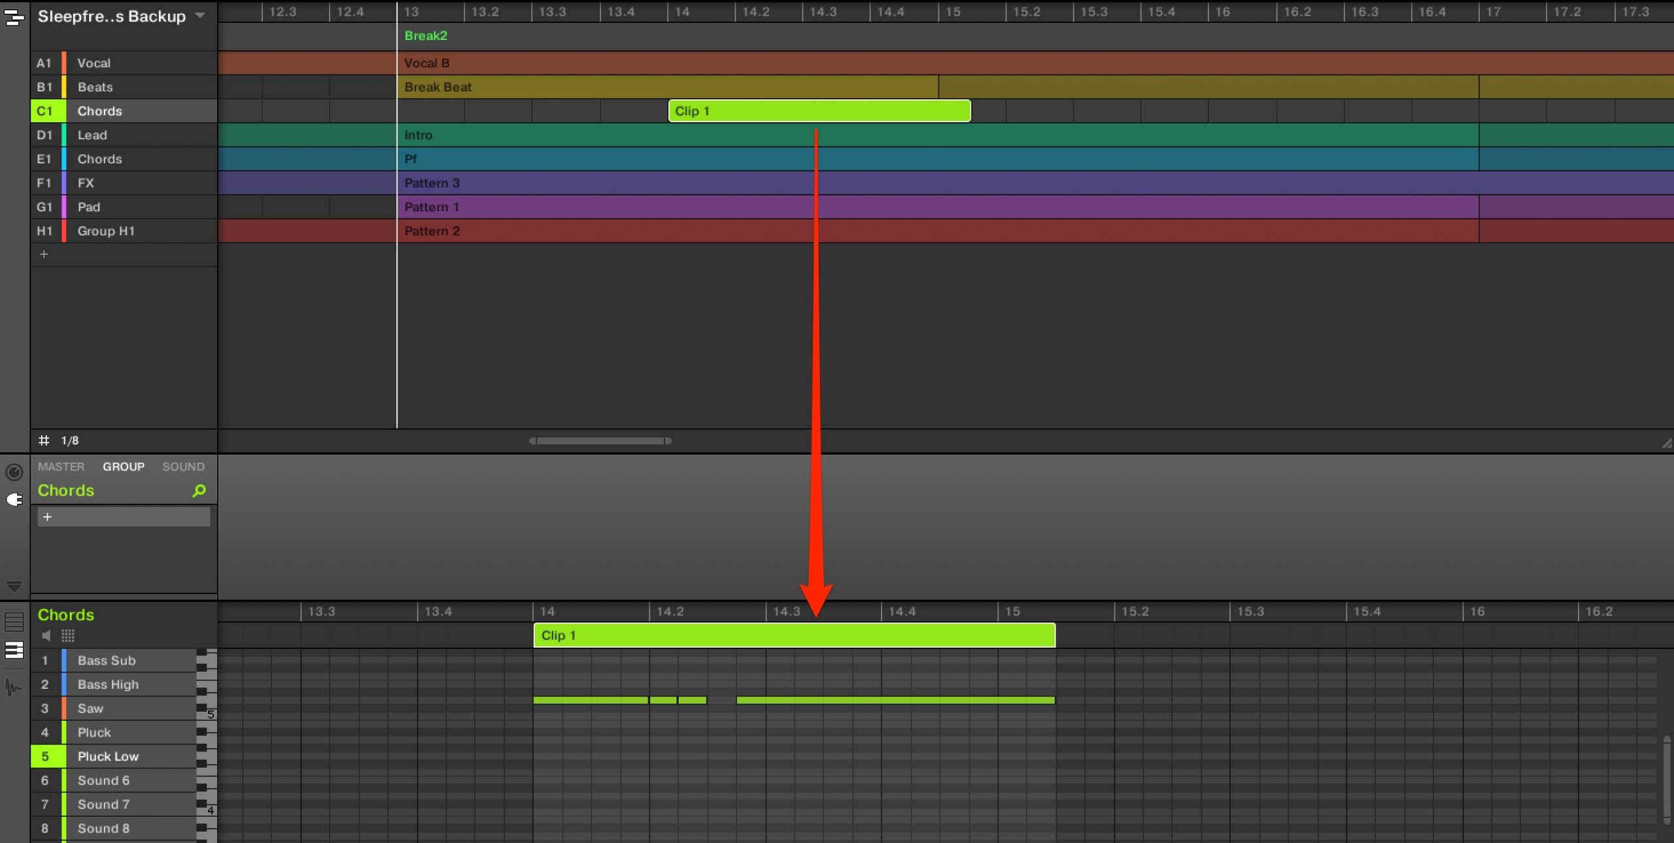
Task: Switch to the SOUND tab
Action: coord(183,467)
